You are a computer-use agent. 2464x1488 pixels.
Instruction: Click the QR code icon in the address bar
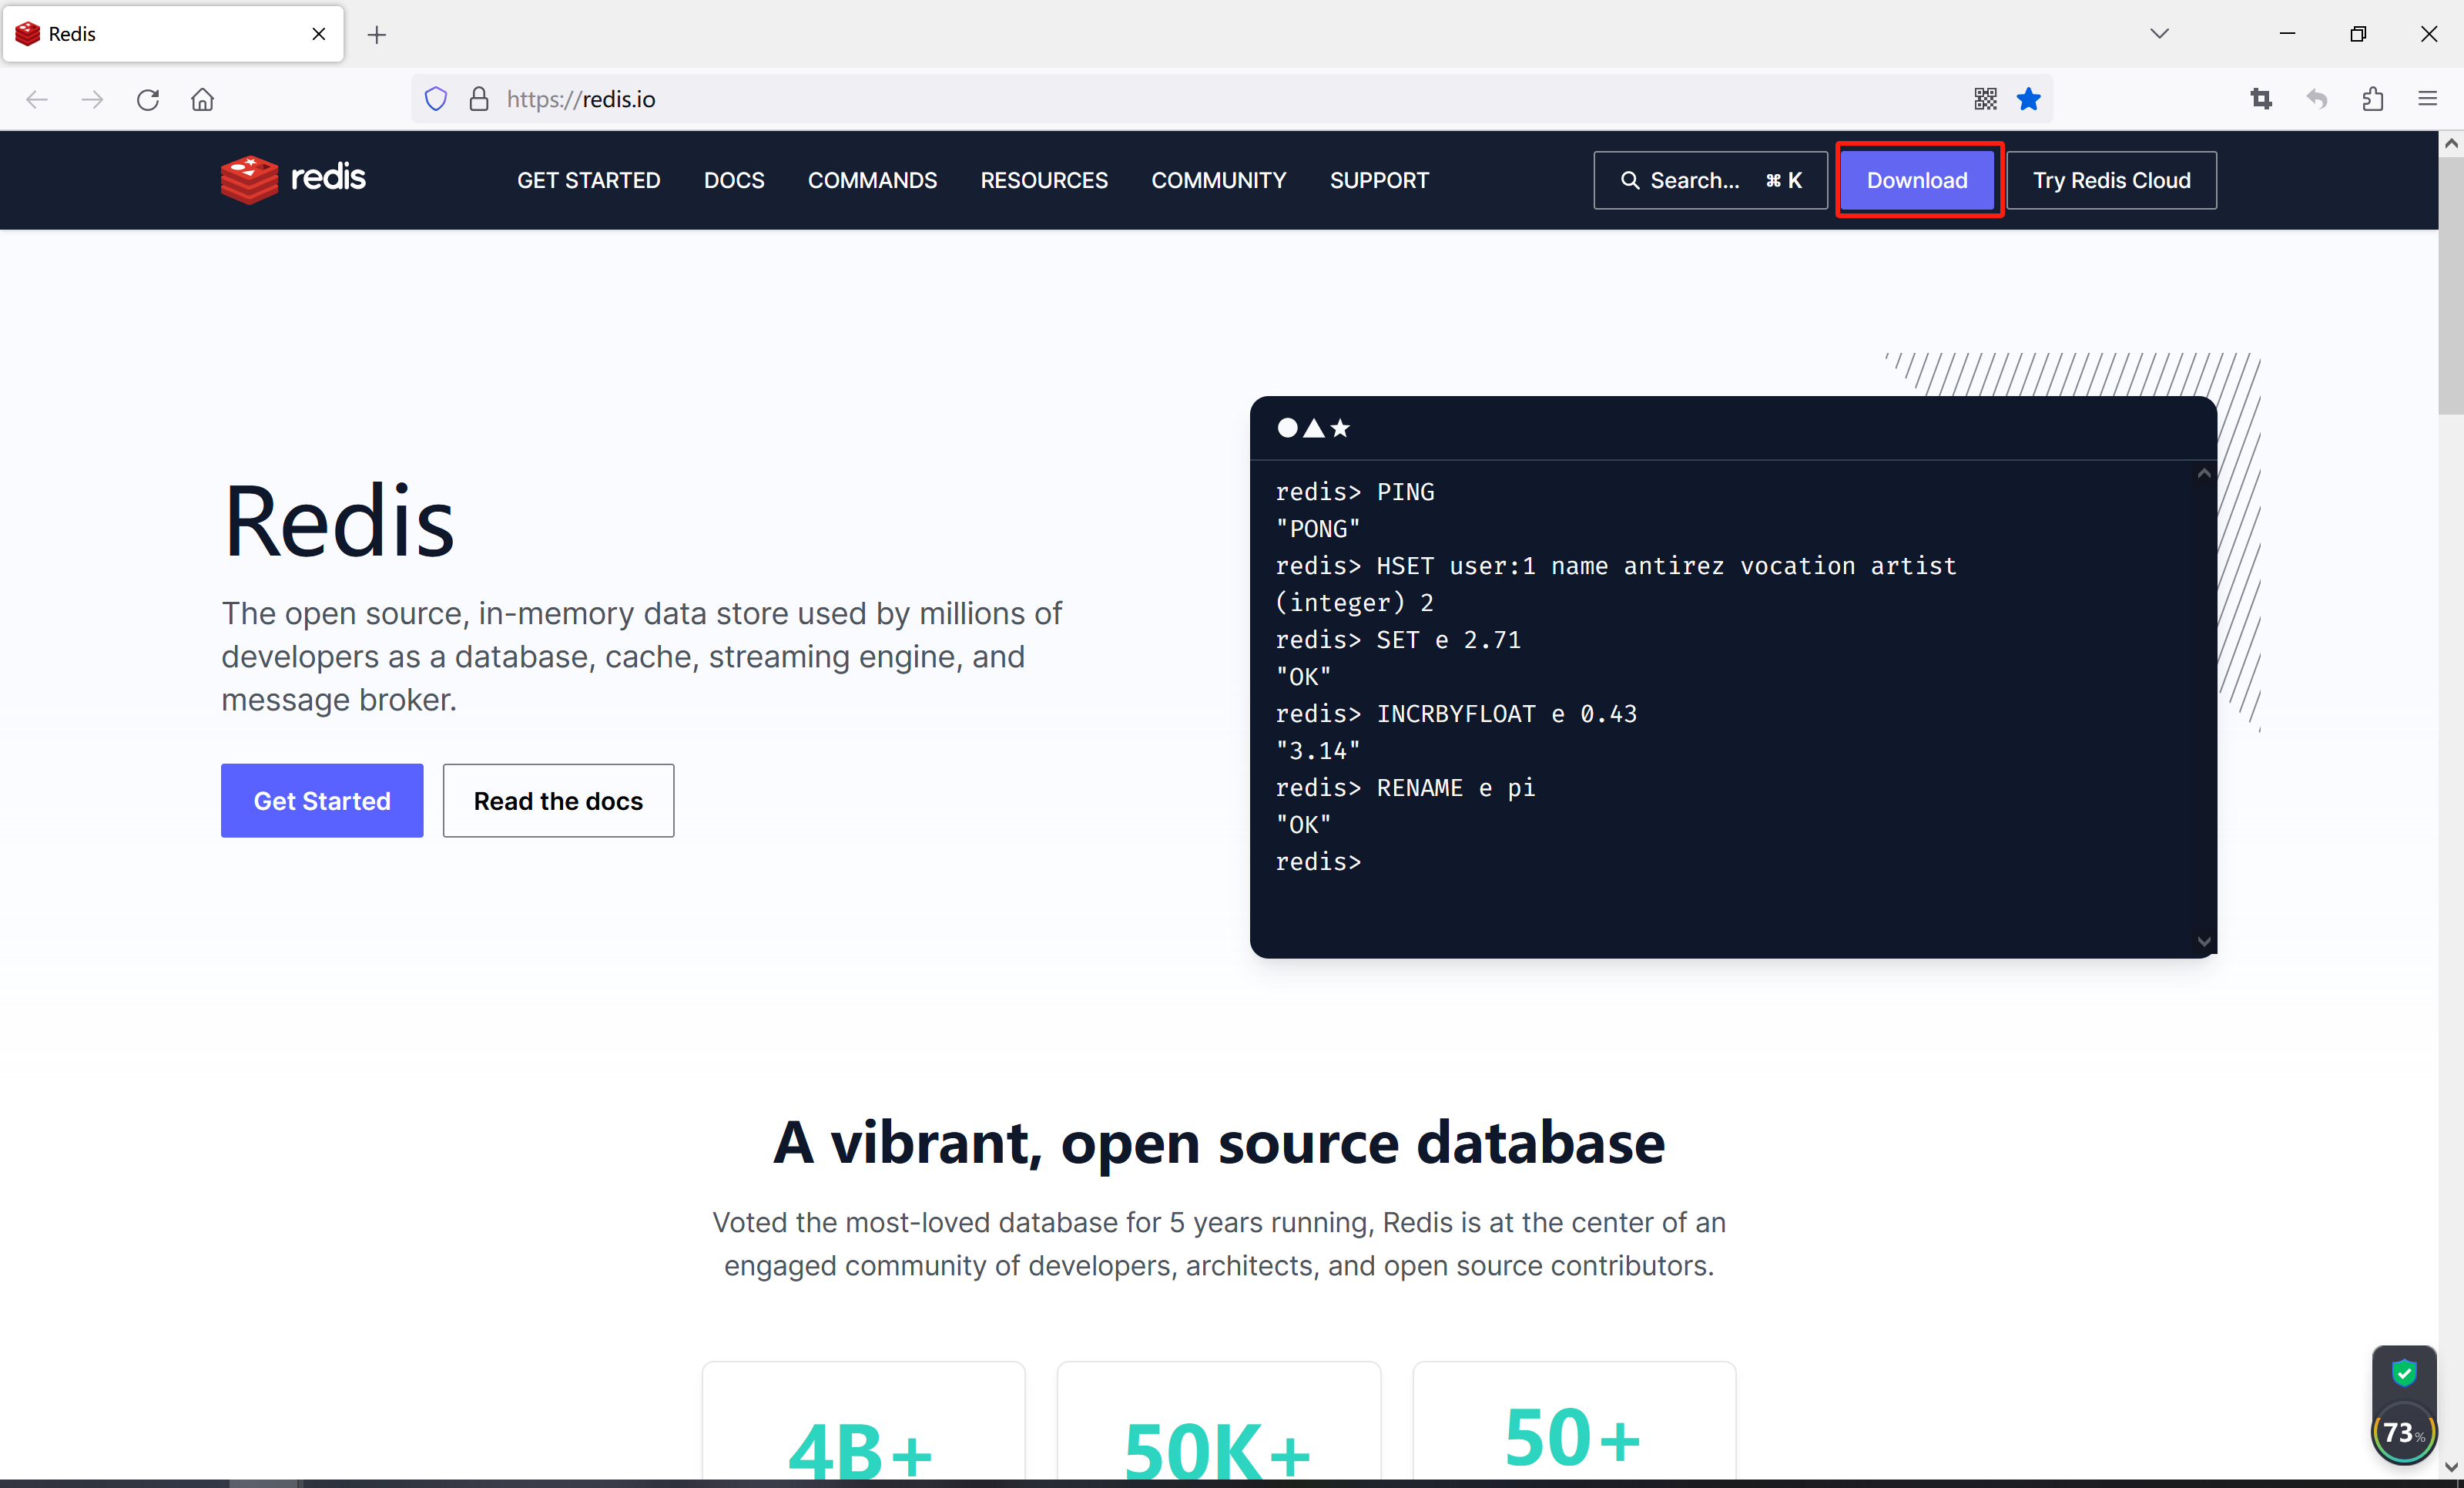point(1986,98)
